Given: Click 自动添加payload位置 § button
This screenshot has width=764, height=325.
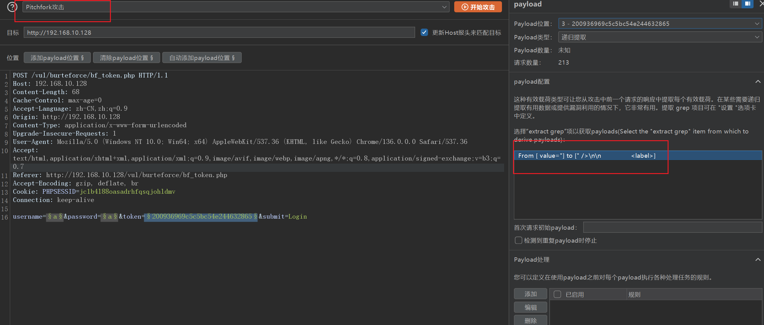Looking at the screenshot, I should coord(202,58).
